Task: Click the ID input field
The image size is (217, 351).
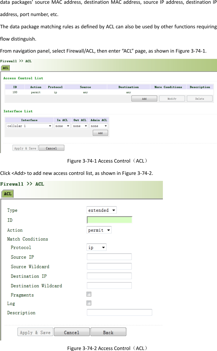Action: click(109, 219)
